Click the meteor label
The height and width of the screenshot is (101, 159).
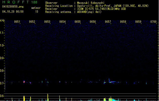pyautogui.click(x=36, y=8)
